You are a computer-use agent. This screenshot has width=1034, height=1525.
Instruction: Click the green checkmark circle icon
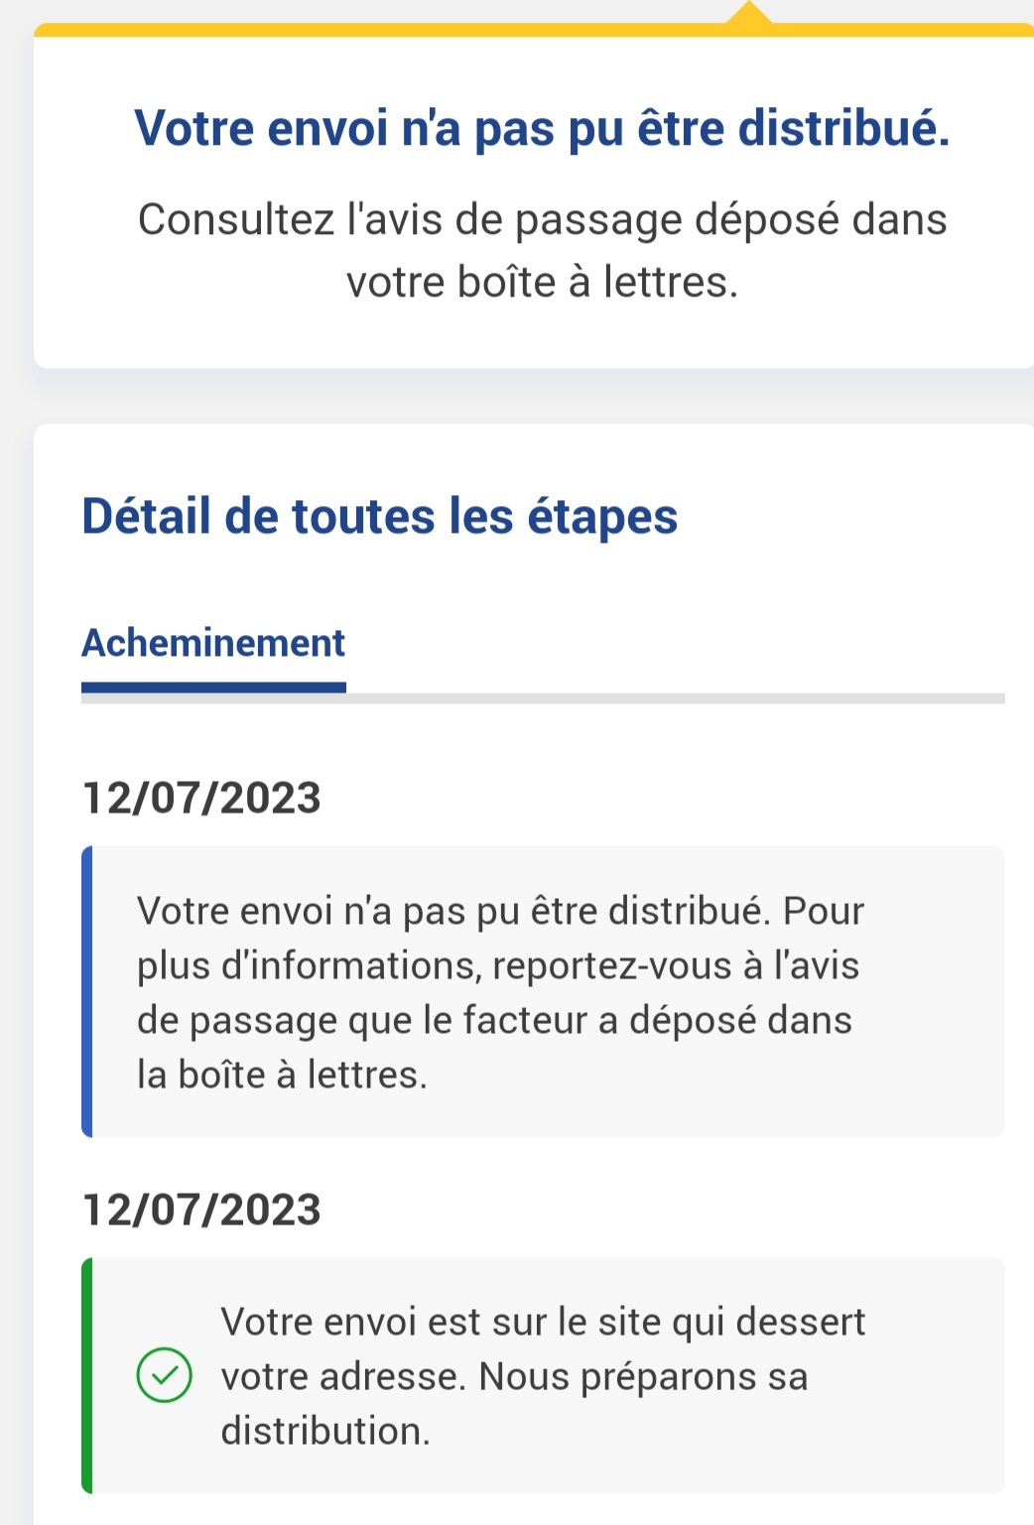164,1375
